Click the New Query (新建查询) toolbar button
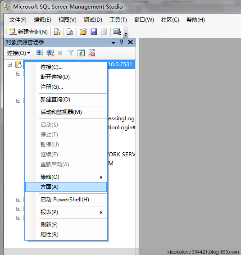This screenshot has height=255, width=241. point(28,32)
